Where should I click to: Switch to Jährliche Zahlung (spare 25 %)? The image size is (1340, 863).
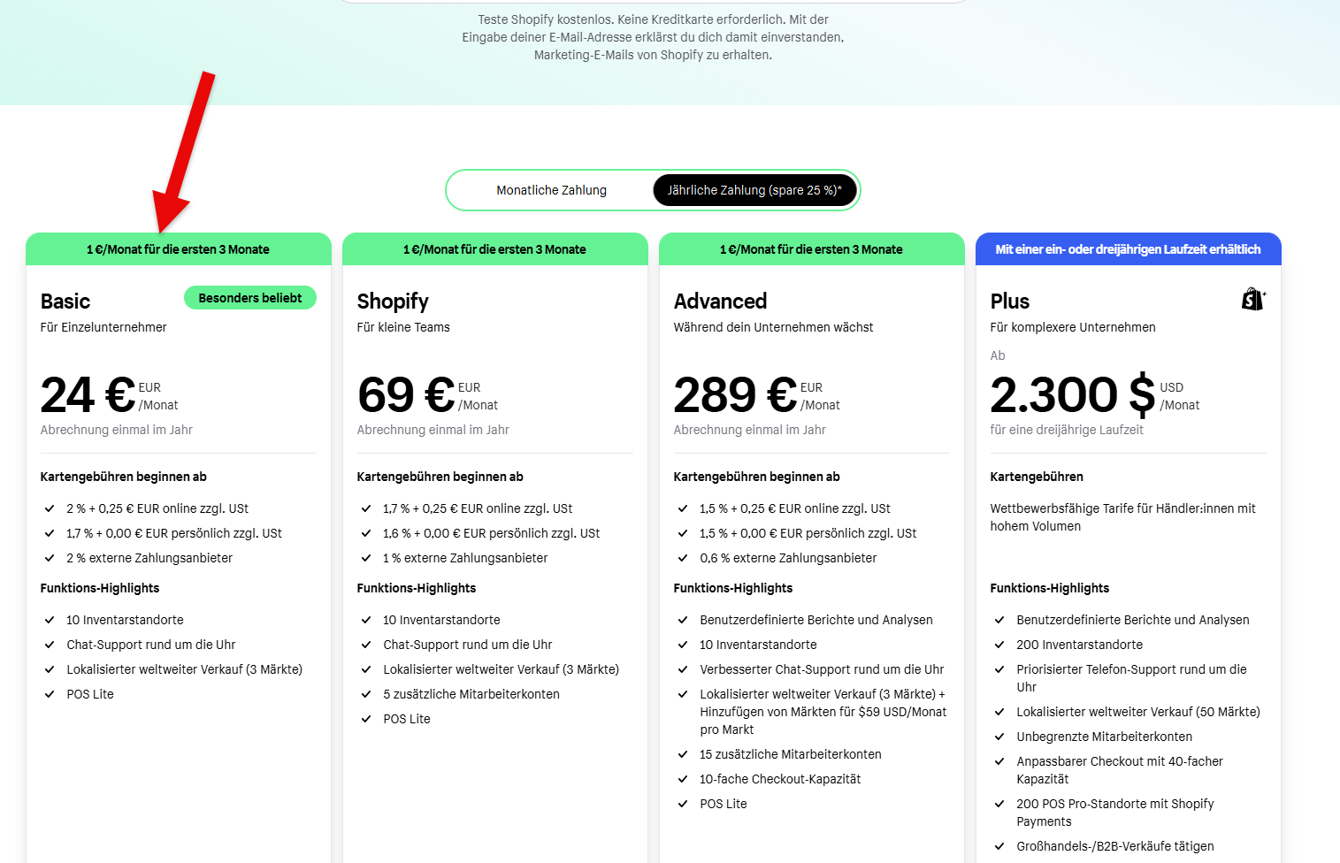(x=754, y=190)
